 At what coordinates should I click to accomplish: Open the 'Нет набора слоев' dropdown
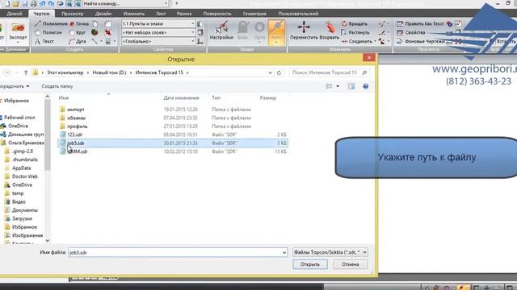coord(192,32)
